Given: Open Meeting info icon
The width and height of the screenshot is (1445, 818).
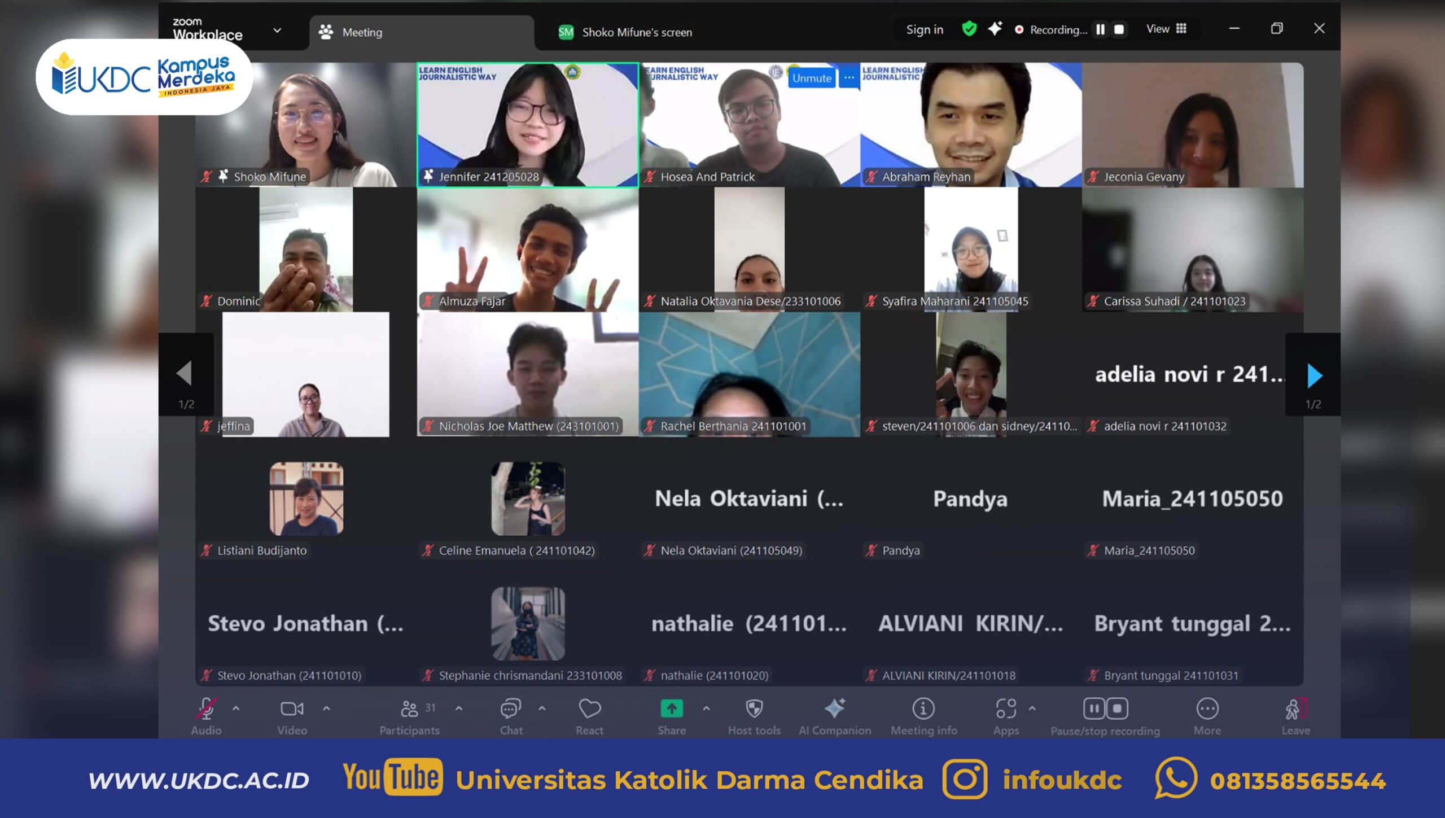Looking at the screenshot, I should 923,709.
